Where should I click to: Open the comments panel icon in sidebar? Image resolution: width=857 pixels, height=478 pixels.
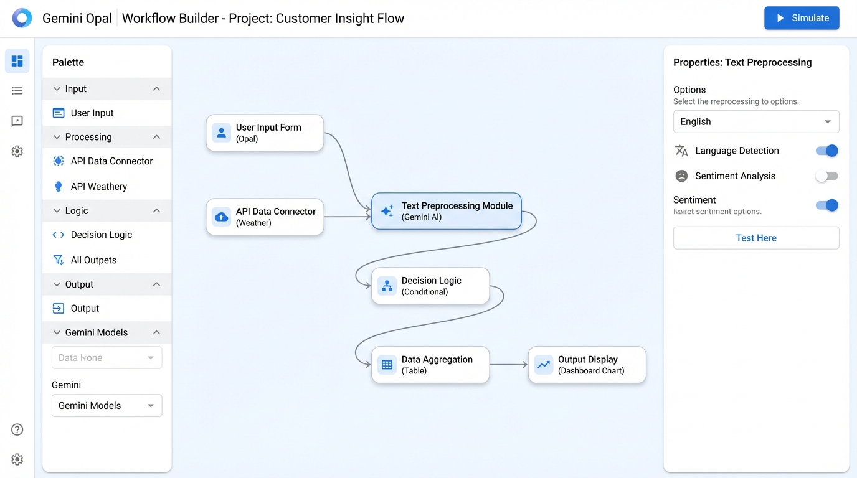pyautogui.click(x=17, y=121)
